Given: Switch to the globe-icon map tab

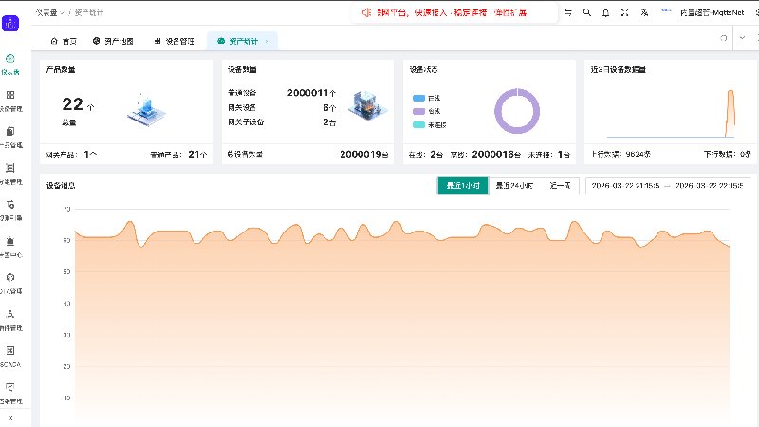Looking at the screenshot, I should point(113,41).
